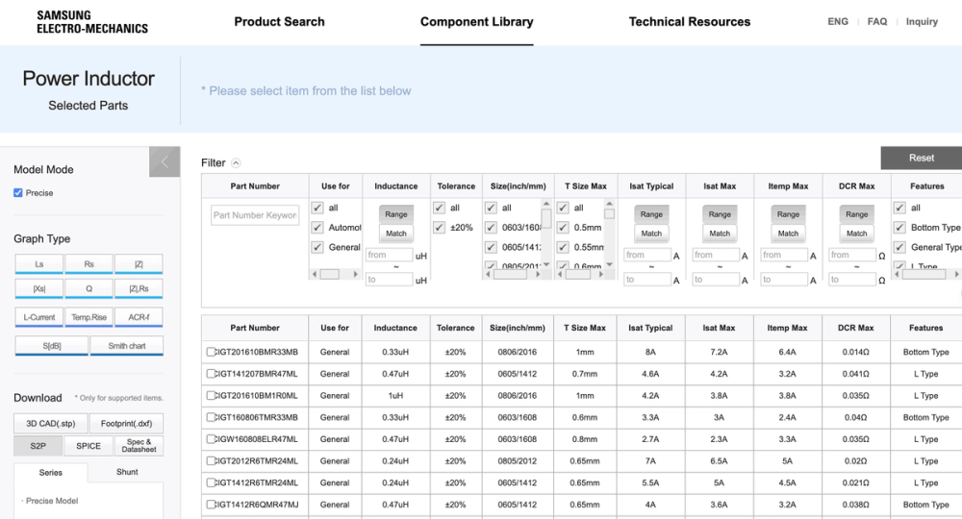The image size is (962, 519).
Task: Toggle the Automotive use checkbox
Action: 317,228
